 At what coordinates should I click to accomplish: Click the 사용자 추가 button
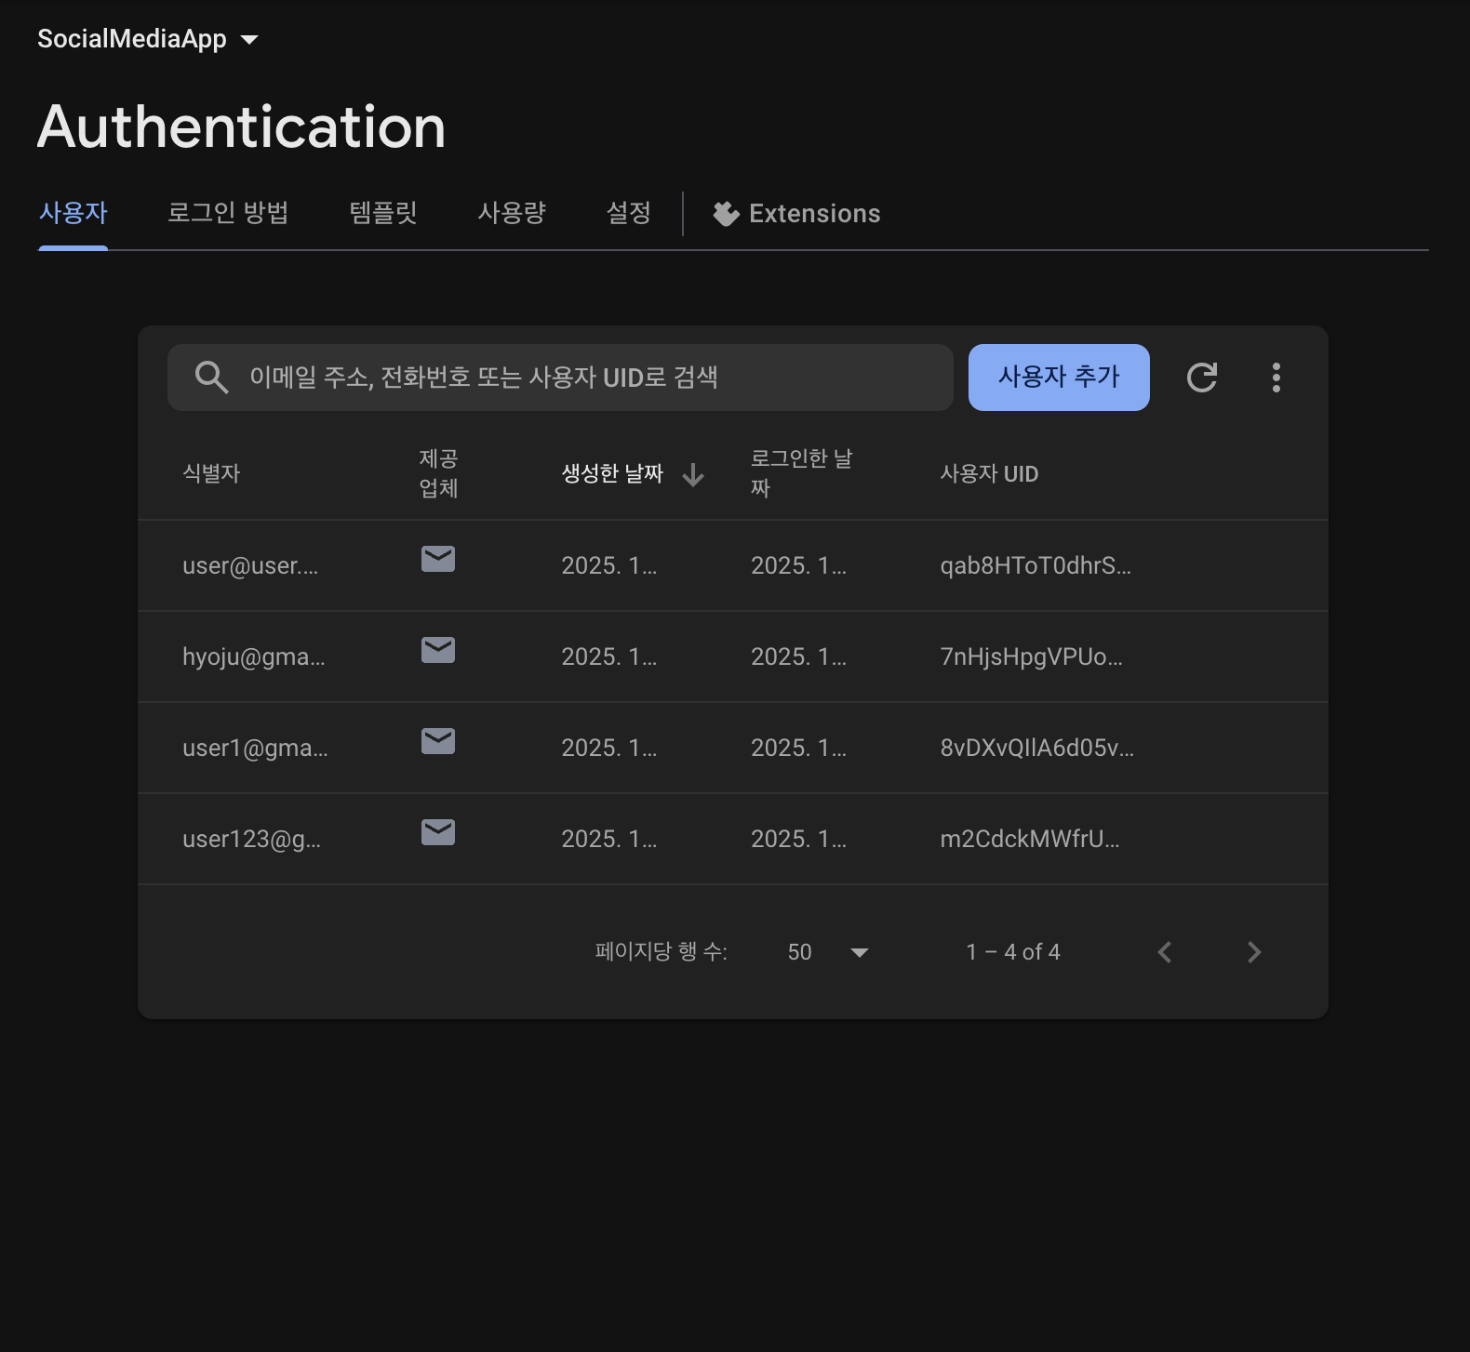(x=1059, y=378)
